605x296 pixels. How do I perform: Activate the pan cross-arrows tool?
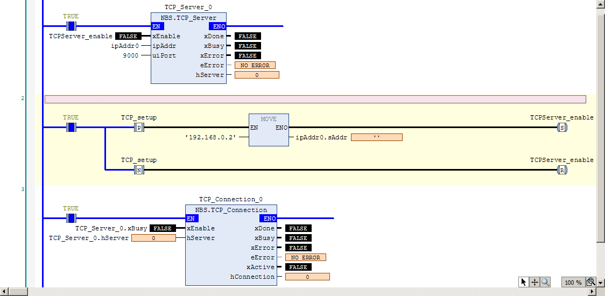(x=534, y=282)
